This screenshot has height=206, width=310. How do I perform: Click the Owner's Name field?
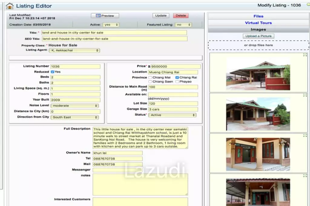point(118,153)
